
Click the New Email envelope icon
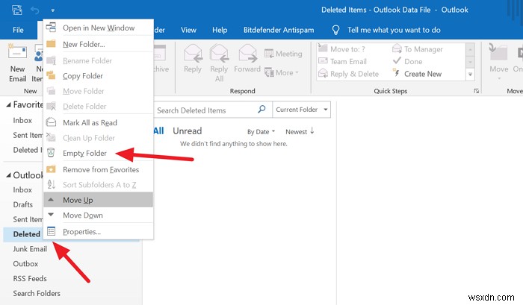[17, 53]
